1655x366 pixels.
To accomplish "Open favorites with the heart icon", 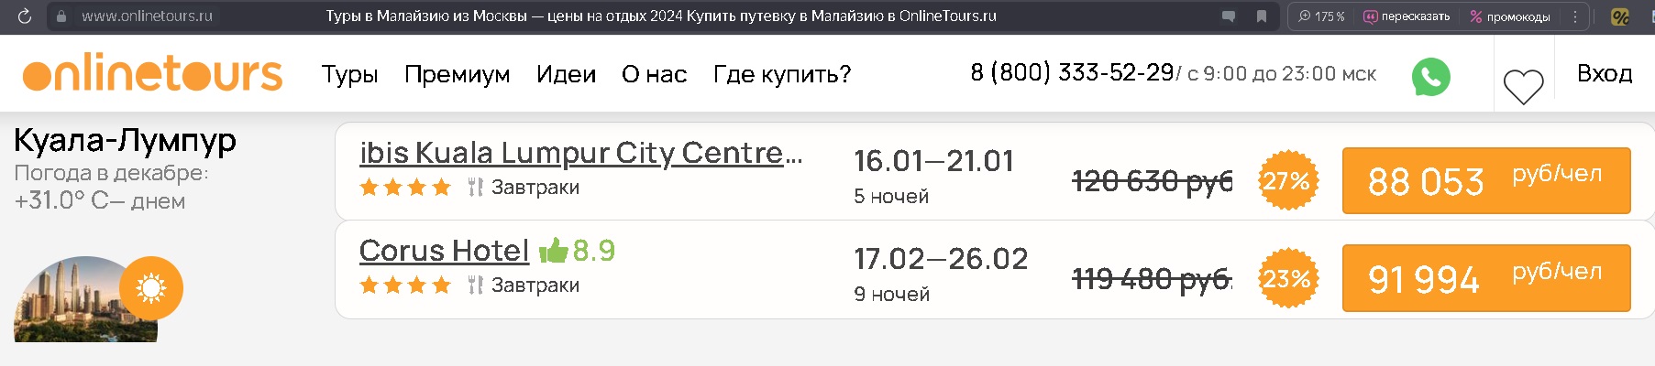I will [x=1524, y=87].
